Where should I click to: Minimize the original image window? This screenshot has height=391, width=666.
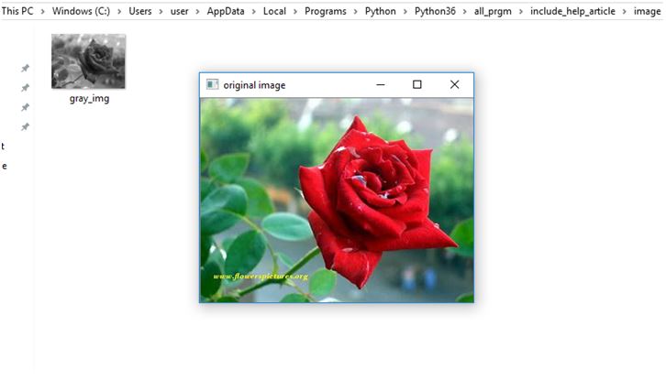[381, 85]
